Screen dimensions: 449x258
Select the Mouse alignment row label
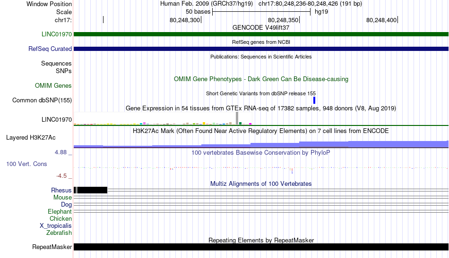click(x=62, y=198)
